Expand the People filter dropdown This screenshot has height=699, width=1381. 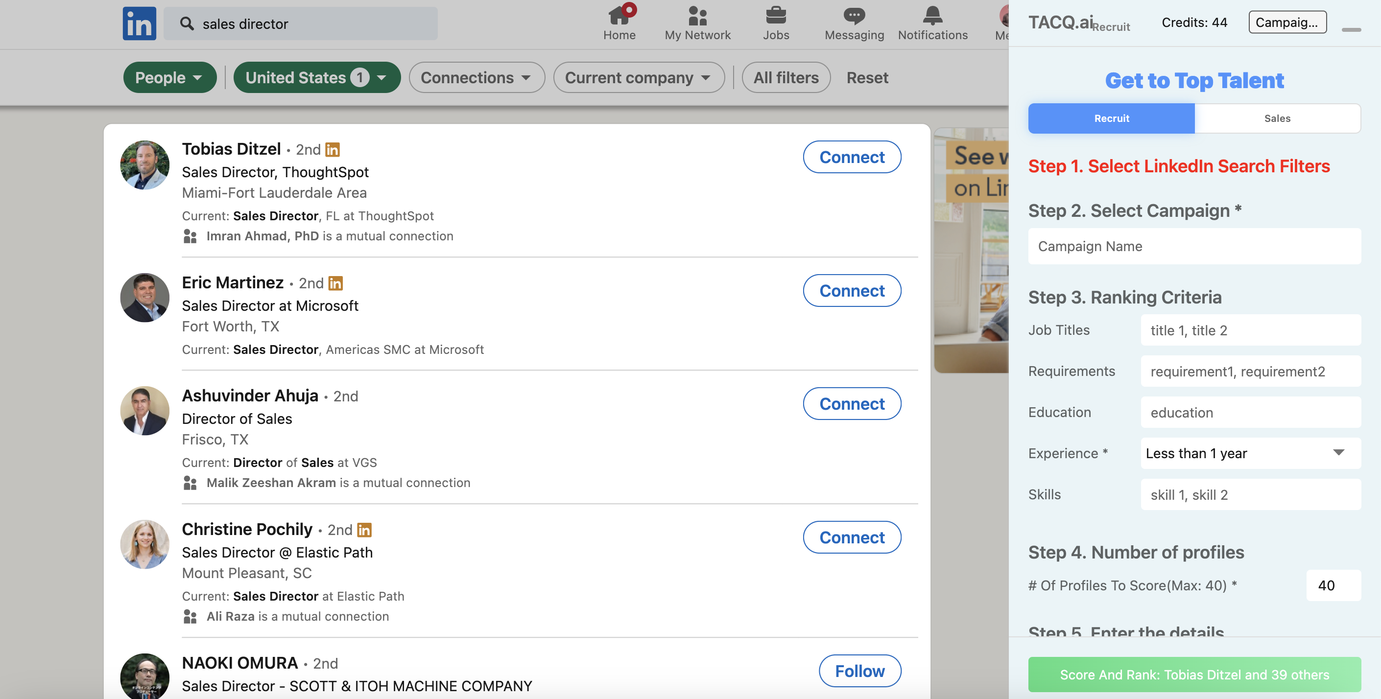tap(170, 78)
